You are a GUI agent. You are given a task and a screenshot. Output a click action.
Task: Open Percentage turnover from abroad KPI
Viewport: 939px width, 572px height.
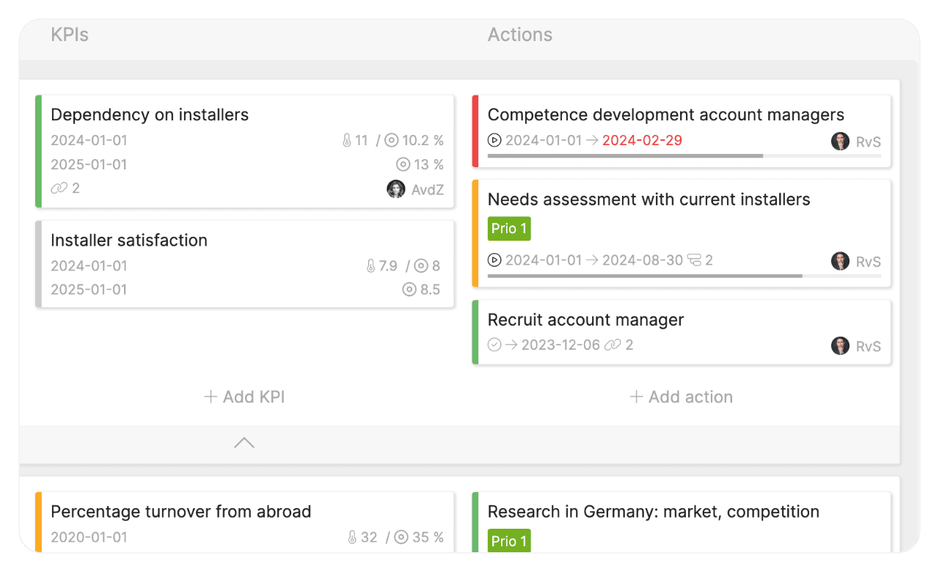tap(244, 522)
